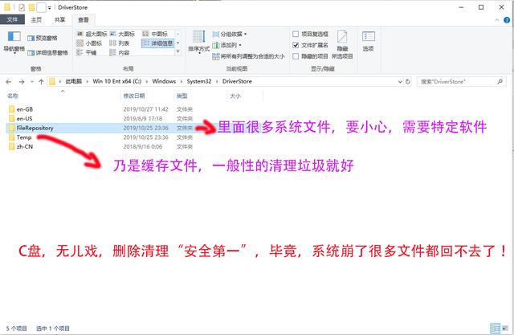Open the 排序方式 sort by menu
This screenshot has width=514, height=335.
tap(198, 42)
